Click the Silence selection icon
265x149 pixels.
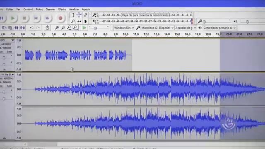pos(23,28)
